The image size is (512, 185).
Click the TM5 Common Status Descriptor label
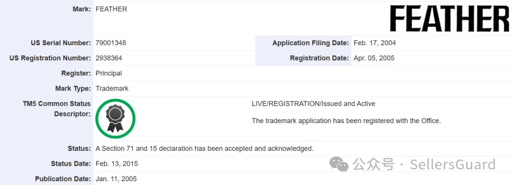56,109
